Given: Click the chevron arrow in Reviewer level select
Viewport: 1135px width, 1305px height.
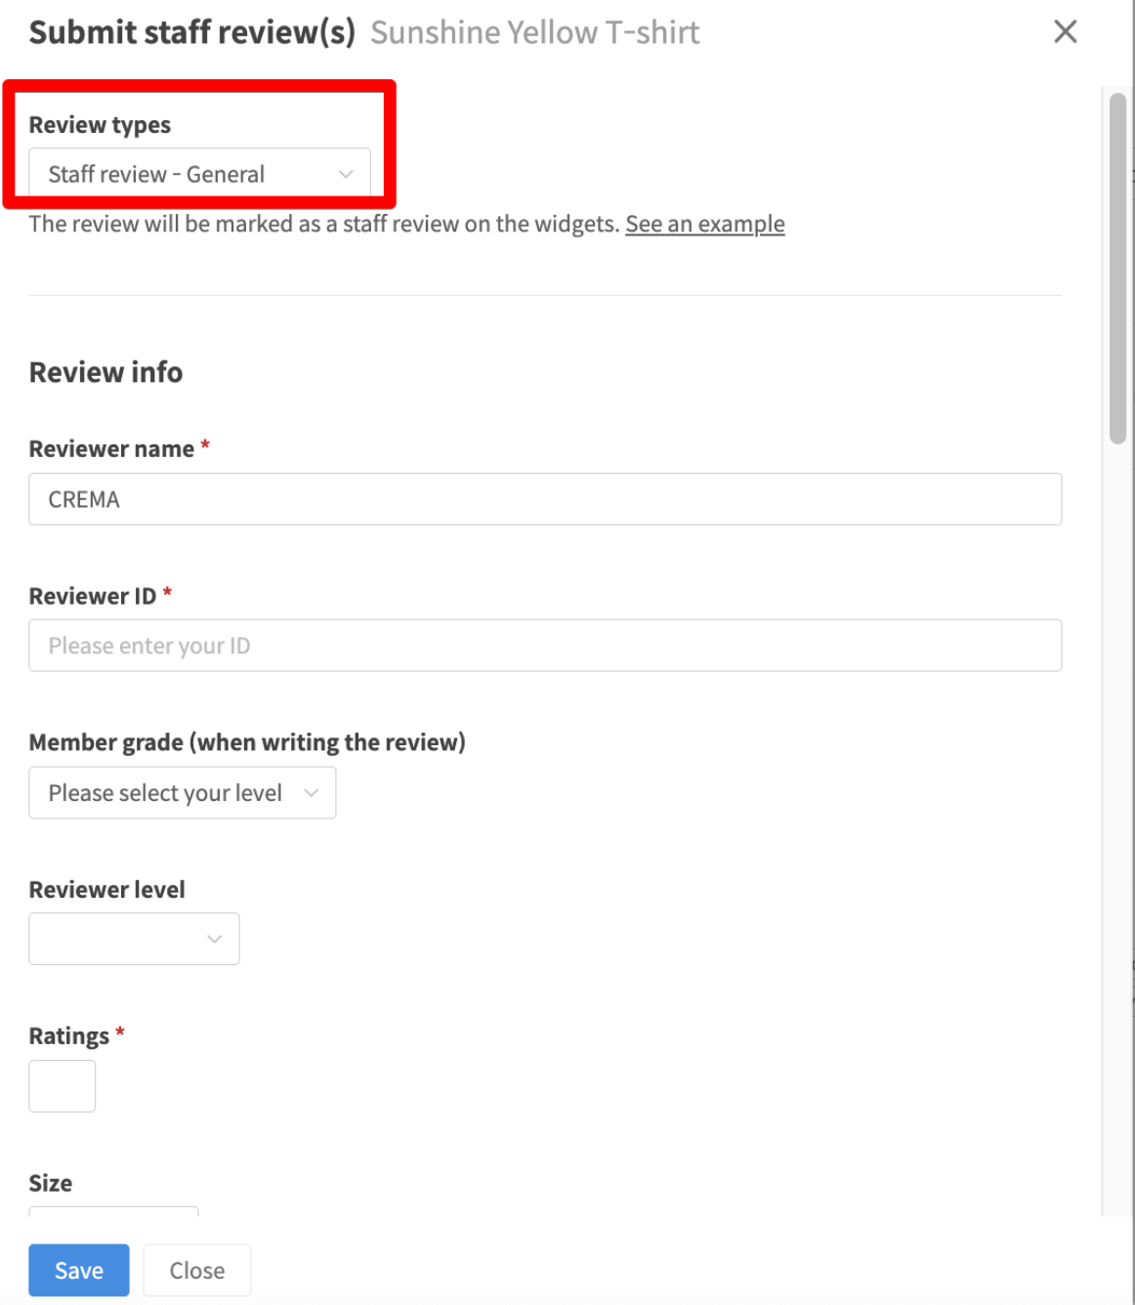Looking at the screenshot, I should coord(214,940).
